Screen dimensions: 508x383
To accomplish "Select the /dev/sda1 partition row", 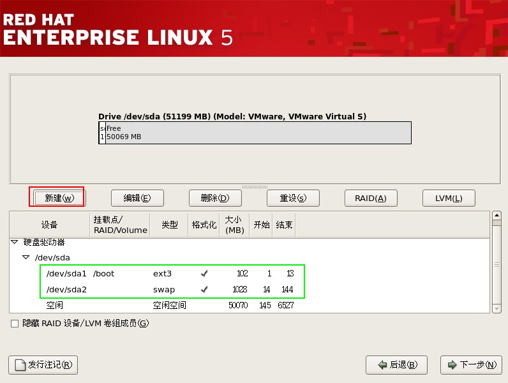I will coord(250,273).
